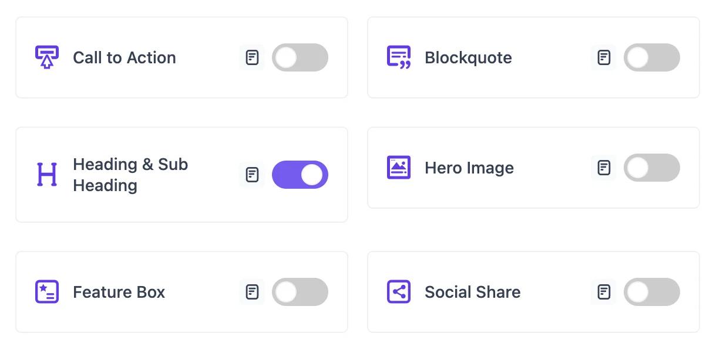View Feature Box documentation
This screenshot has width=713, height=347.
(251, 292)
